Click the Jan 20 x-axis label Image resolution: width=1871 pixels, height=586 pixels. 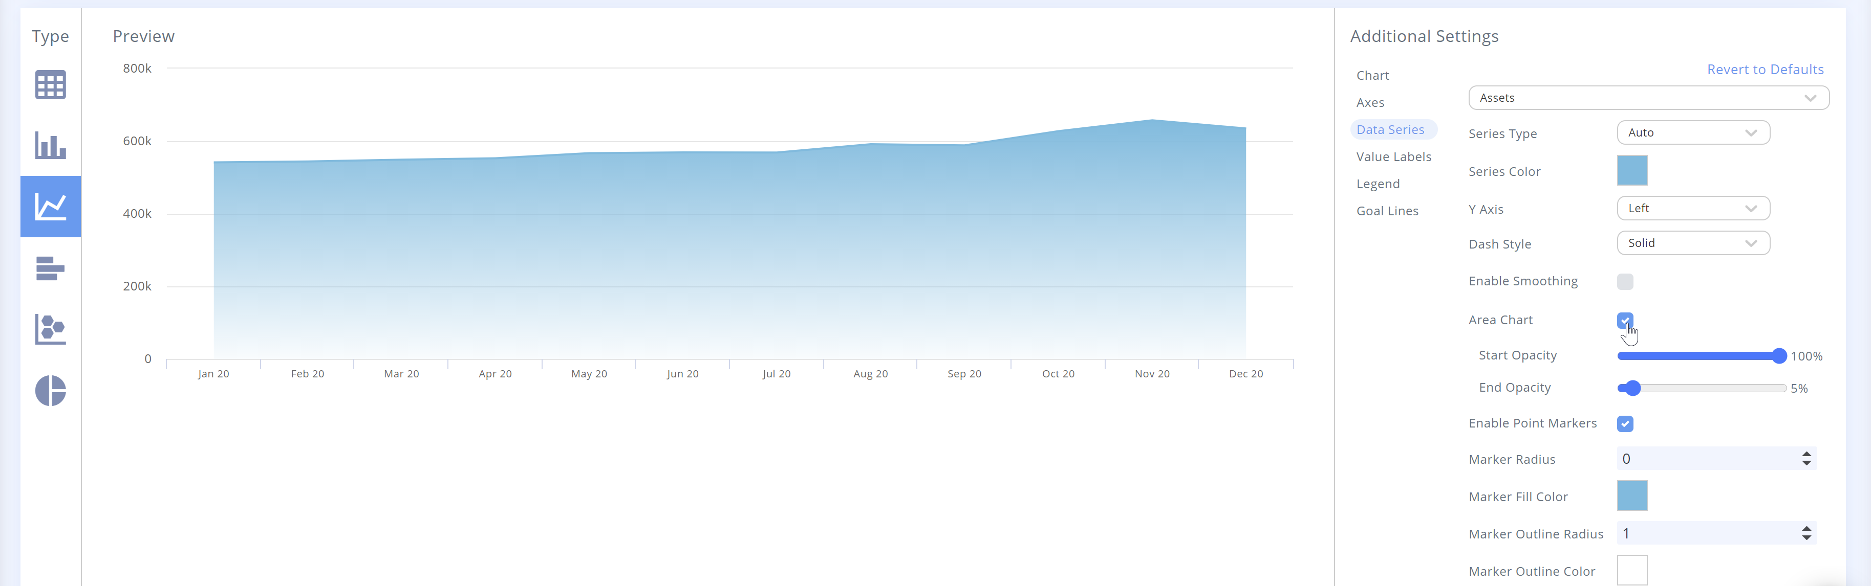point(213,373)
